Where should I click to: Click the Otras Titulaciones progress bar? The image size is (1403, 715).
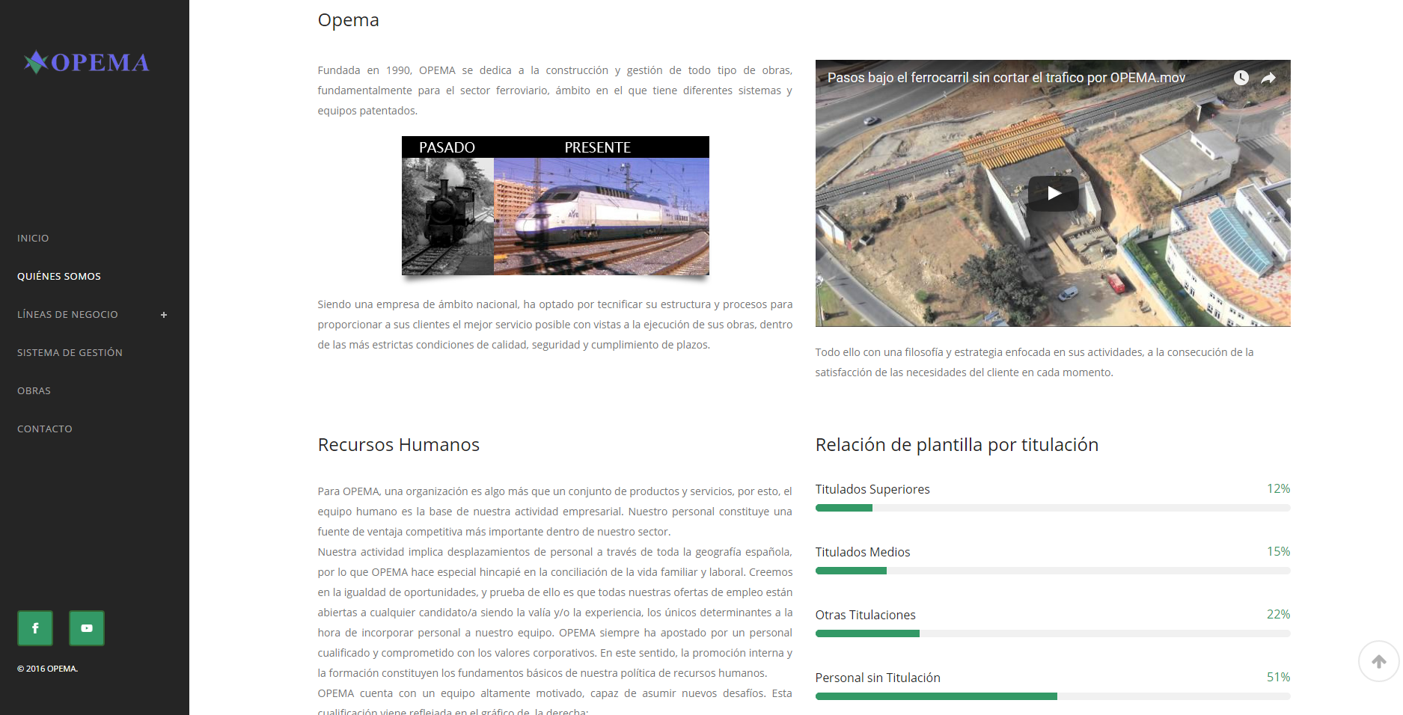[x=1053, y=633]
